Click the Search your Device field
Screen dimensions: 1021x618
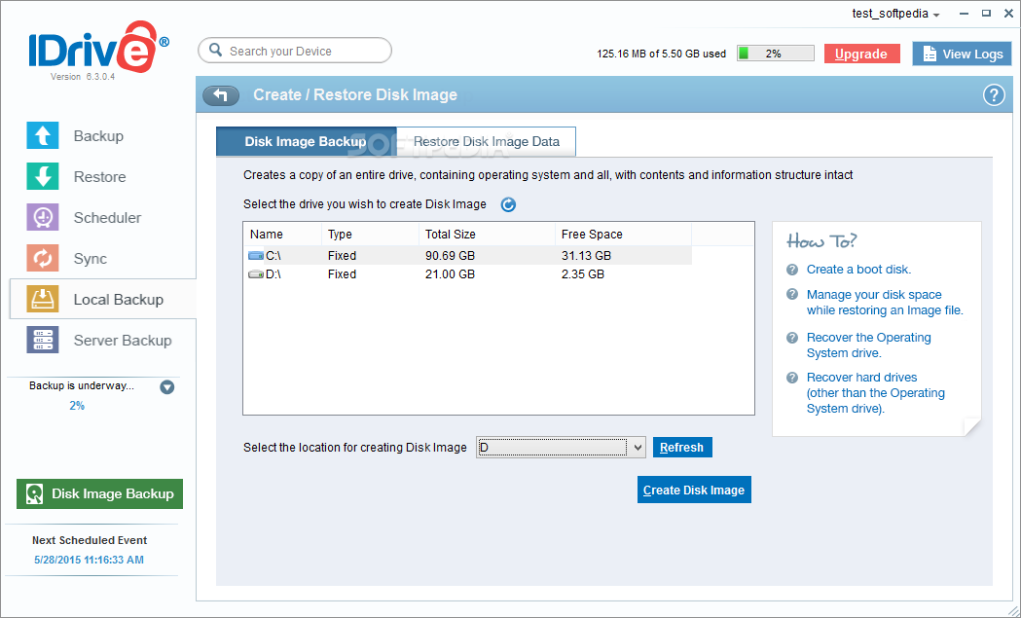pos(295,51)
